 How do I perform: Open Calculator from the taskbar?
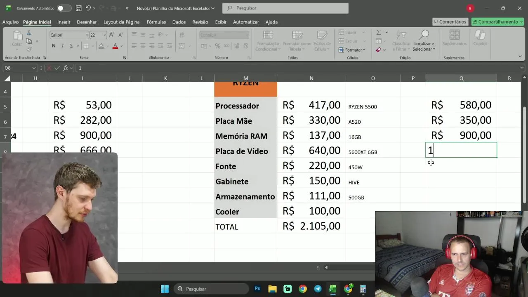pyautogui.click(x=363, y=289)
